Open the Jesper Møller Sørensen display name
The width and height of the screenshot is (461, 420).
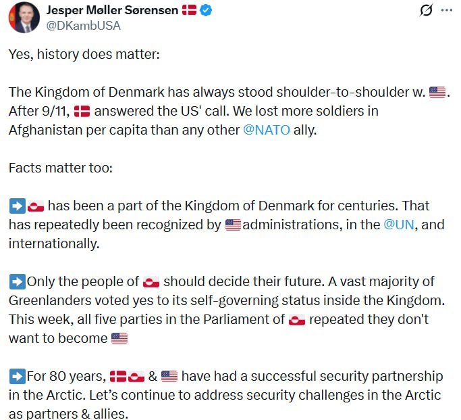coord(111,11)
